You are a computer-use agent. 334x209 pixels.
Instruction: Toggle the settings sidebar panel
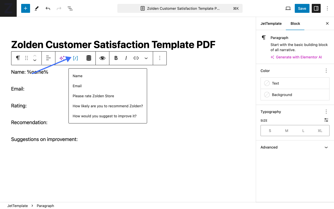click(316, 8)
